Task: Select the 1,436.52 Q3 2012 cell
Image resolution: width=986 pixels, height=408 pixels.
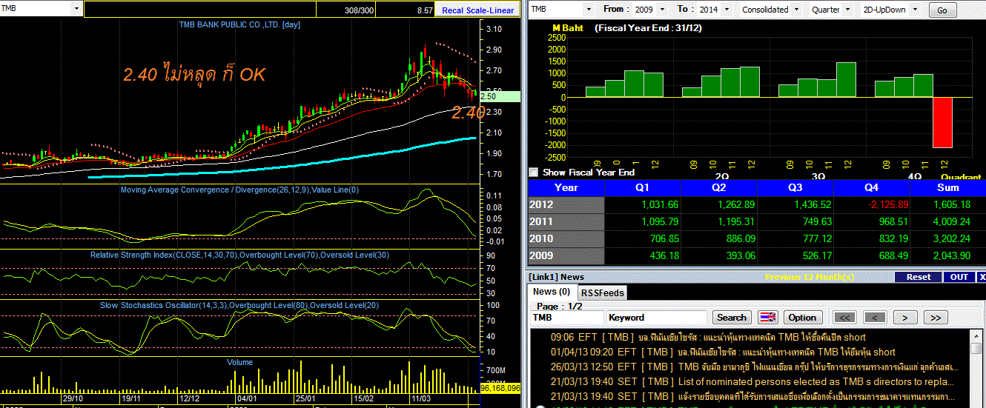Action: click(x=795, y=205)
